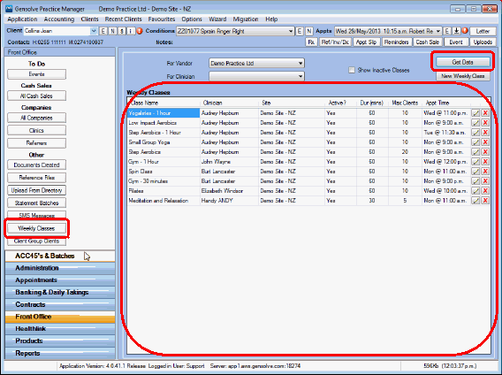Click the Get Data button

click(462, 62)
